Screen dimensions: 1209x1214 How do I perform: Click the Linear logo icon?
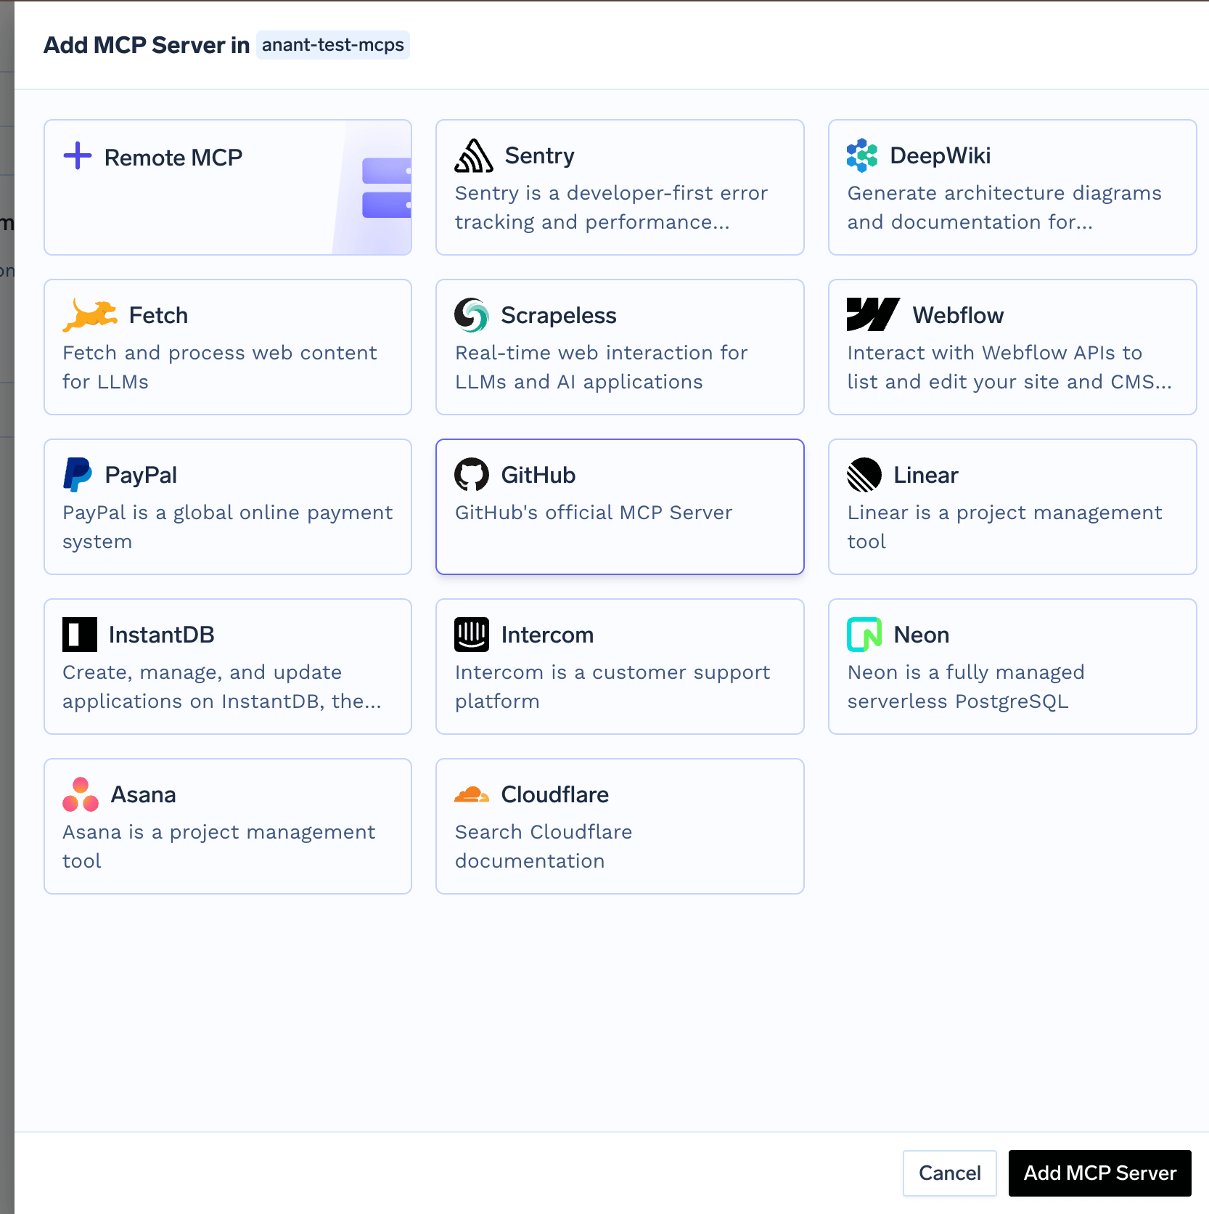pyautogui.click(x=864, y=475)
